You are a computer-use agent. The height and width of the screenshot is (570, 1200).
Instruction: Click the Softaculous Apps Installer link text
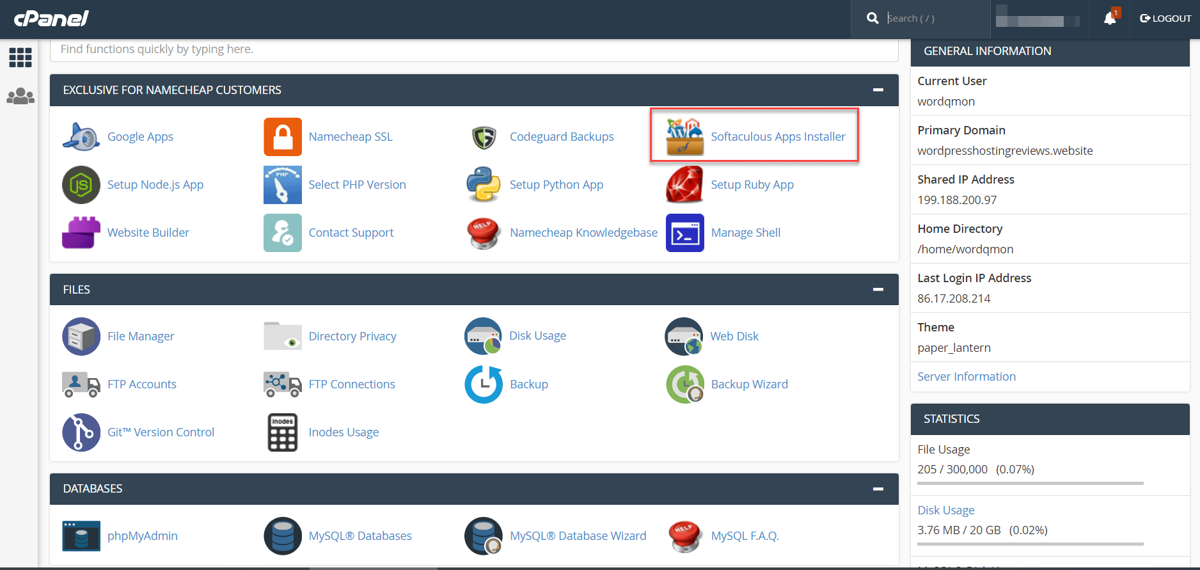(x=778, y=137)
